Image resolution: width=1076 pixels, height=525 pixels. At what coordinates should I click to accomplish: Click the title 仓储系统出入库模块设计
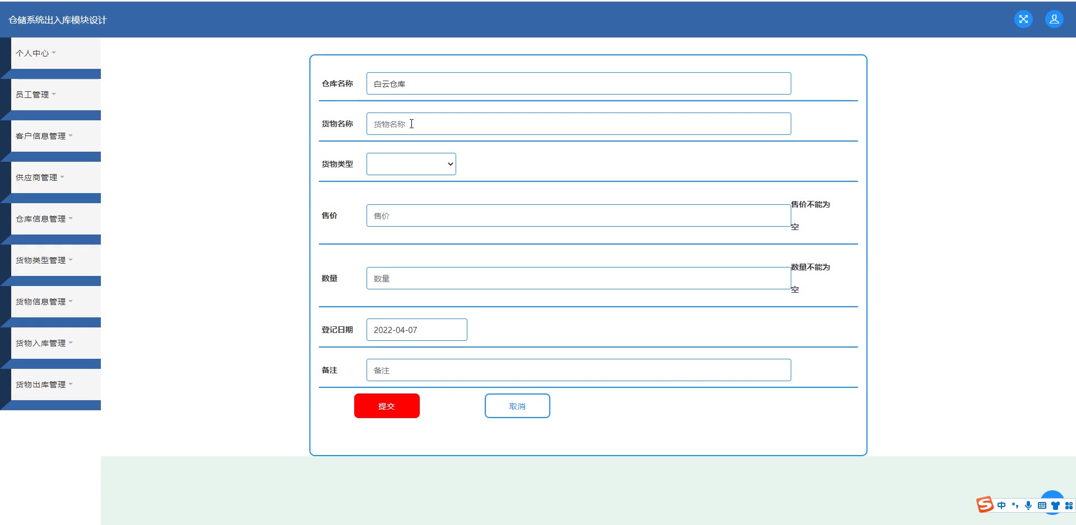pos(58,20)
